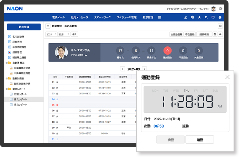The image size is (245, 159).
Task: Click the print icon in the toolbar
Action: [x=220, y=34]
